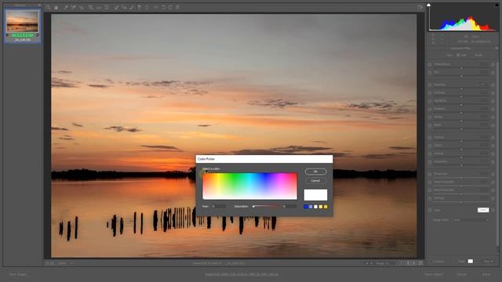Image resolution: width=502 pixels, height=282 pixels.
Task: Rotate image 90 degrees clockwise
Action: point(170,7)
